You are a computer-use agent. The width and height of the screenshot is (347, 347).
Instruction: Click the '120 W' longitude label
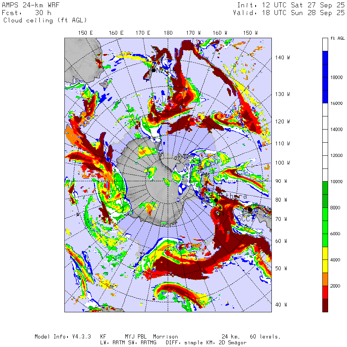click(283, 121)
